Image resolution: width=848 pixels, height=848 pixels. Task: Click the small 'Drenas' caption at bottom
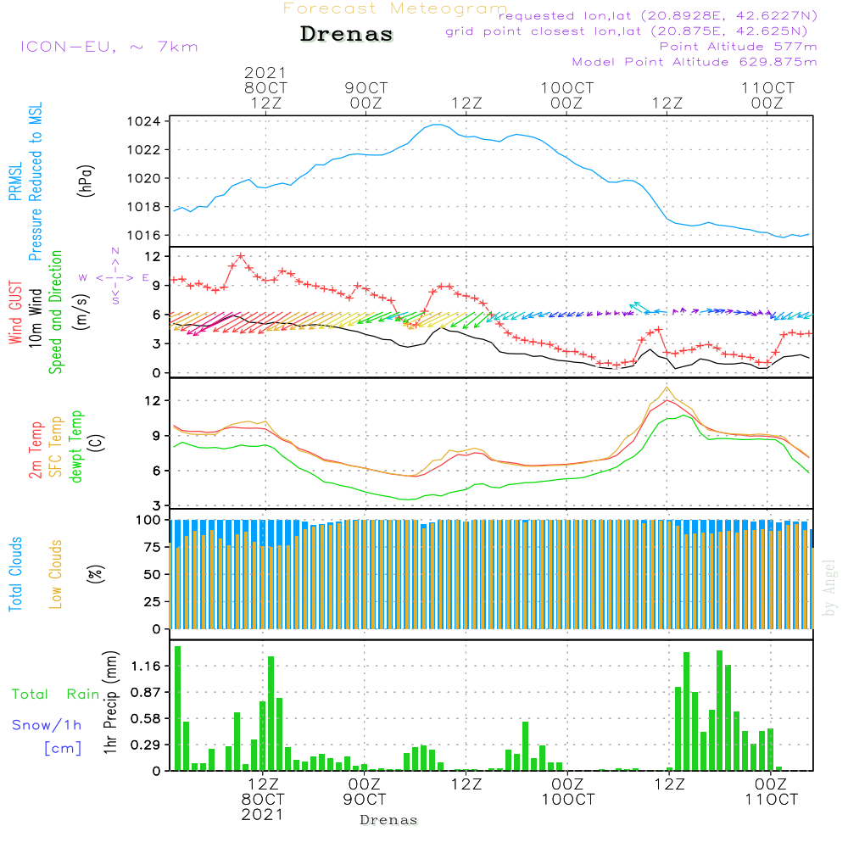click(388, 820)
